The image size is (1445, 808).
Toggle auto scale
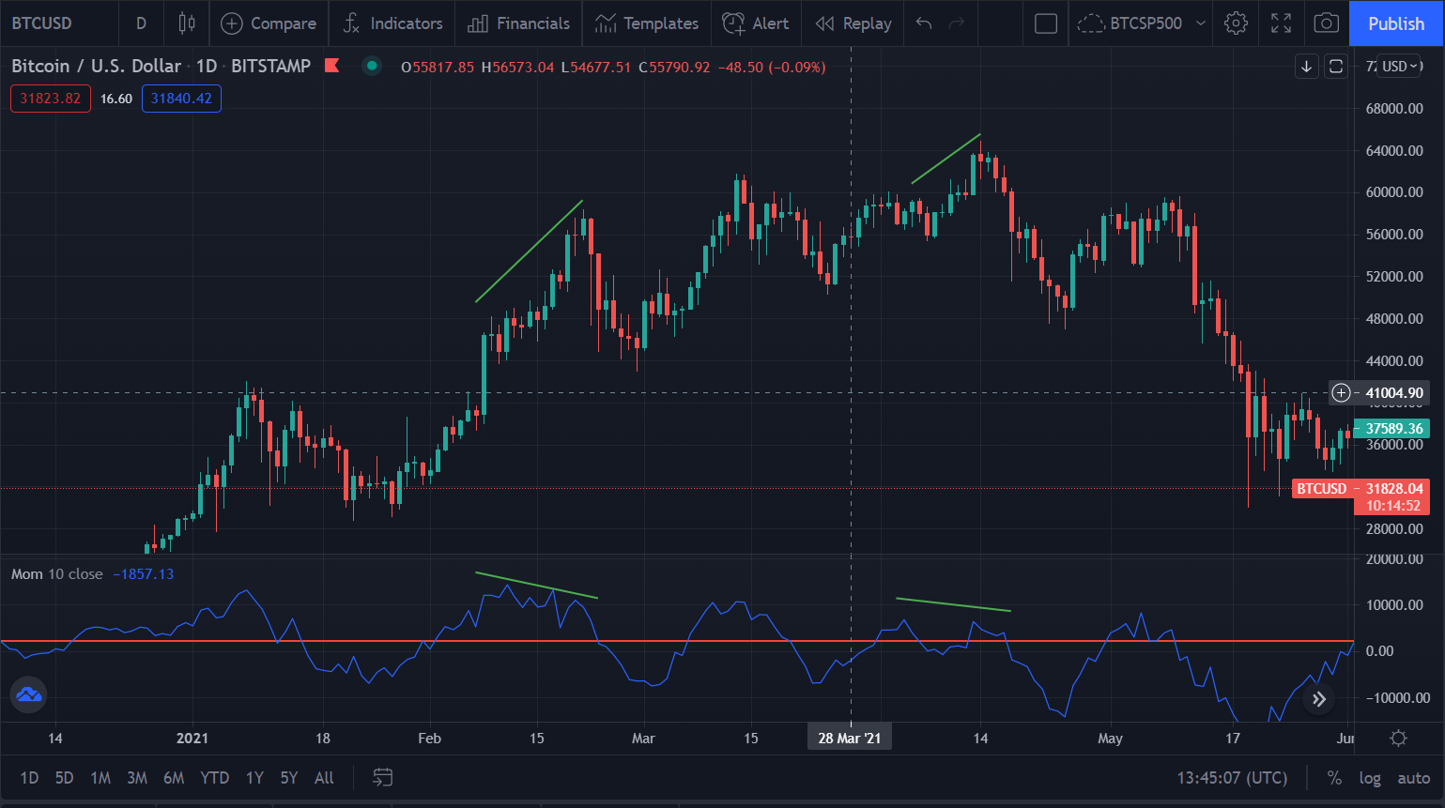point(1413,778)
